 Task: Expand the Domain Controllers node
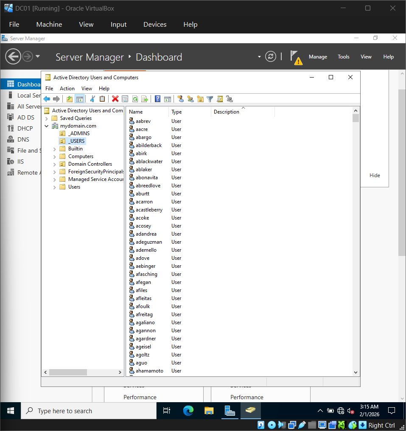[x=54, y=164]
